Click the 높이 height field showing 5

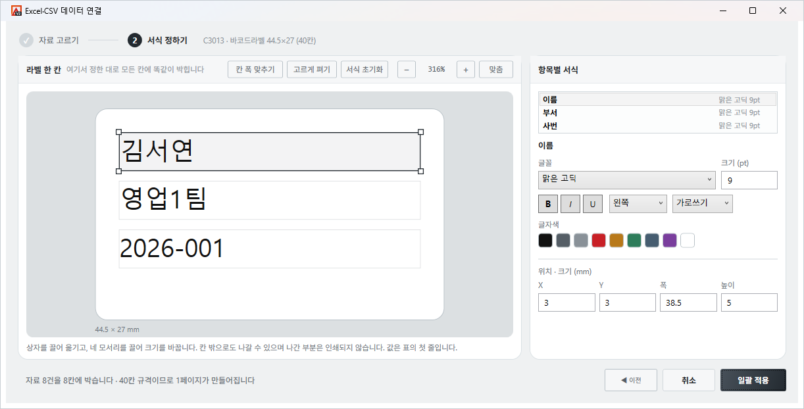click(749, 302)
